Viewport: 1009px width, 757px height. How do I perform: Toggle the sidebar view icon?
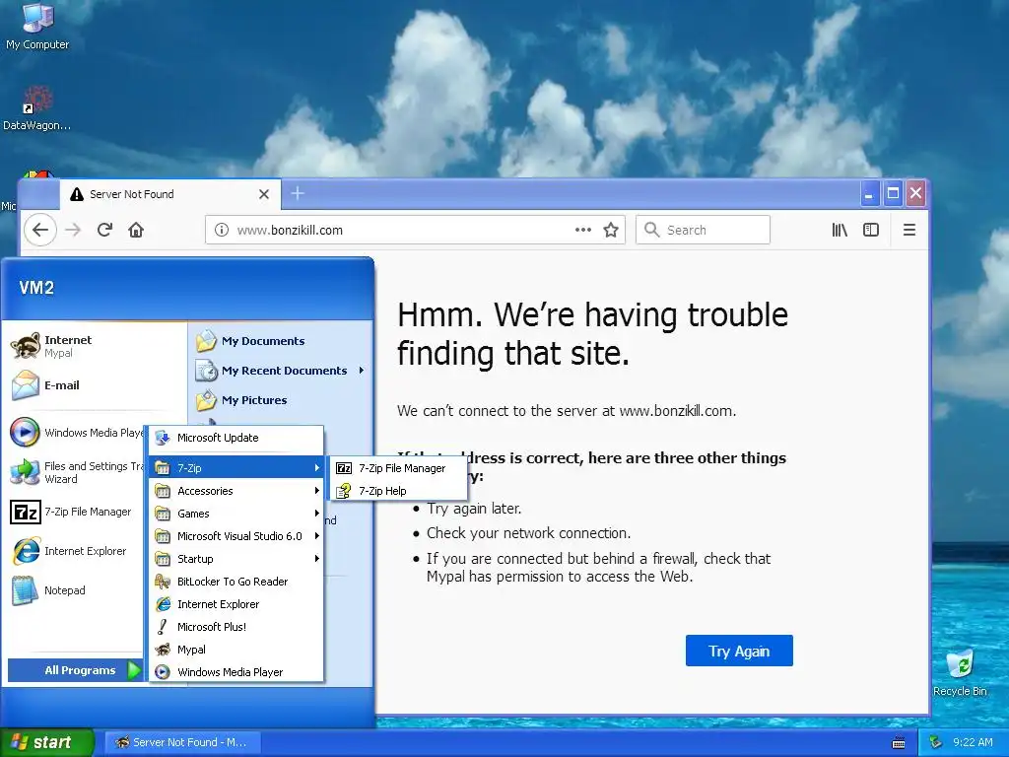pos(871,230)
